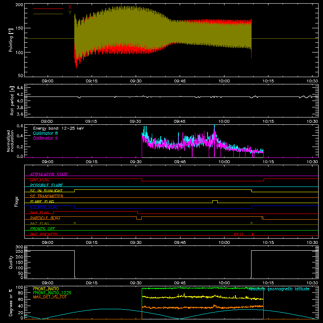Click the 'Roll period [s]' axis title
Screen dimensions: 323x323
click(12, 101)
